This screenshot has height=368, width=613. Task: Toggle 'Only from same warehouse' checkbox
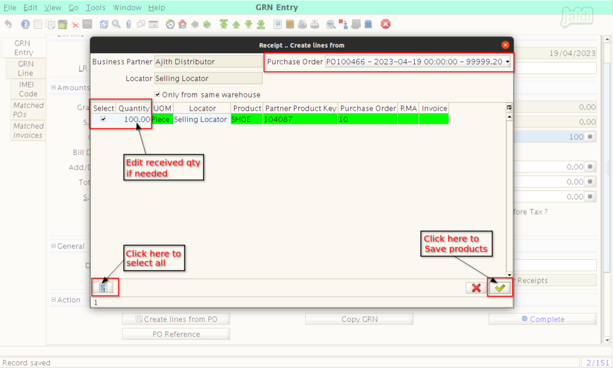click(x=157, y=95)
